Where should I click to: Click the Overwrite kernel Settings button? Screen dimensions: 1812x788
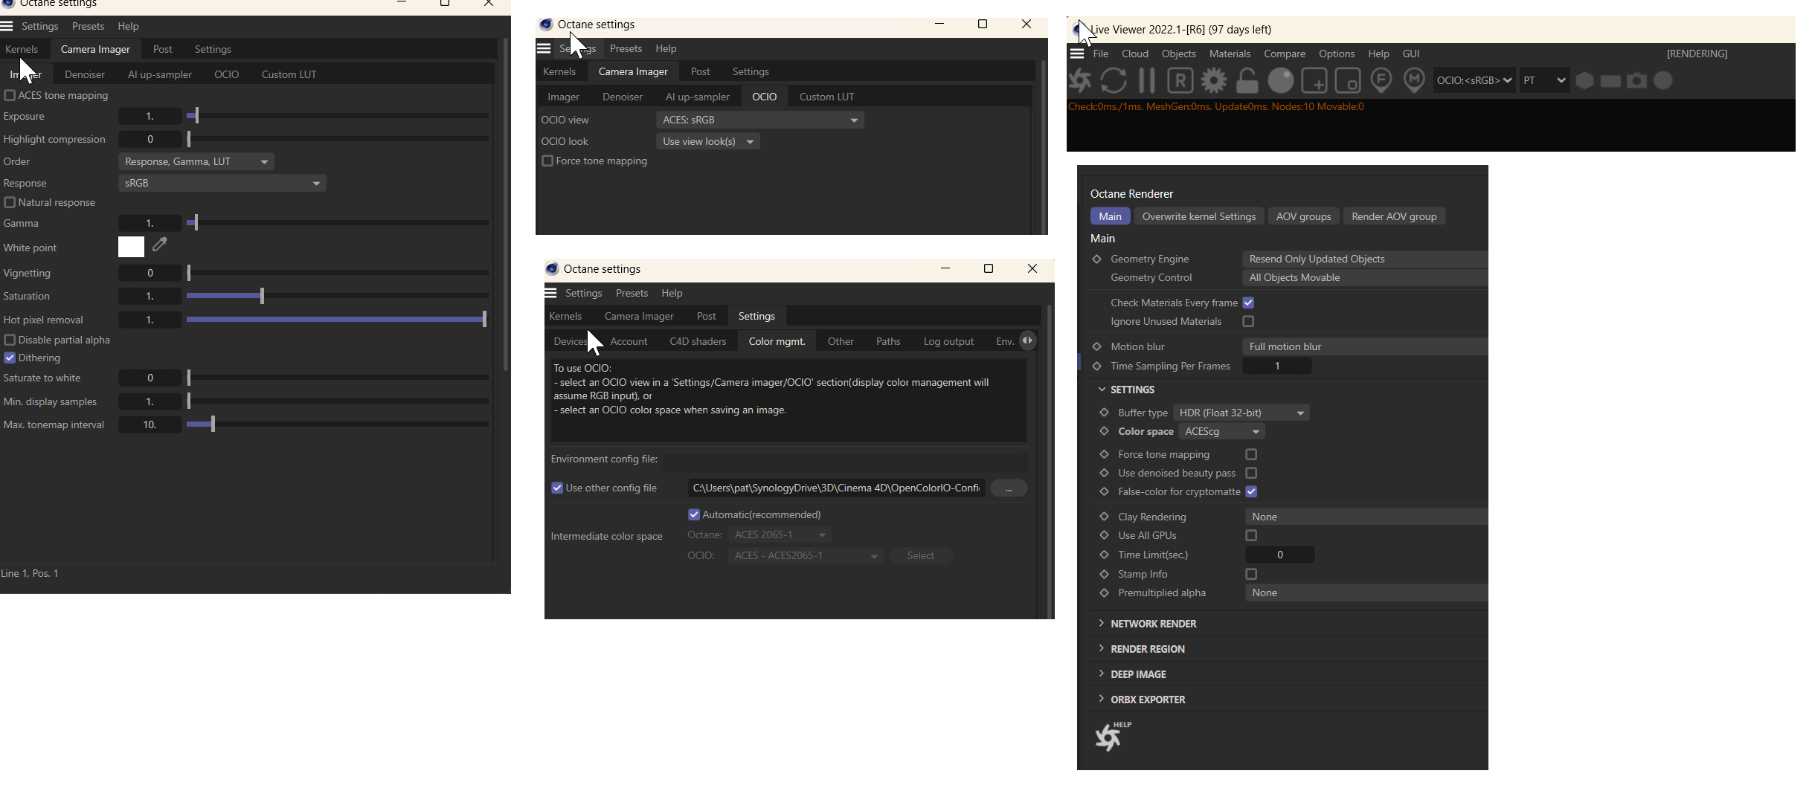[x=1199, y=216]
